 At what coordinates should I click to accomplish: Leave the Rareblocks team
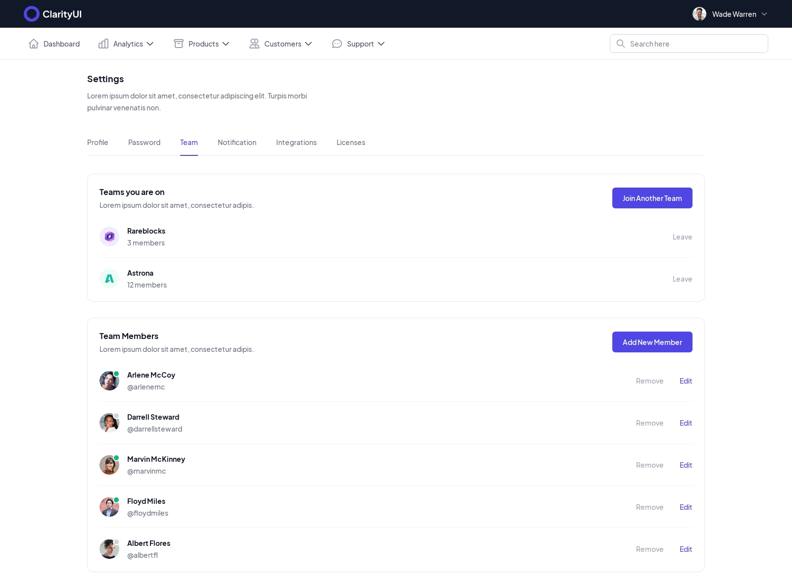click(682, 237)
